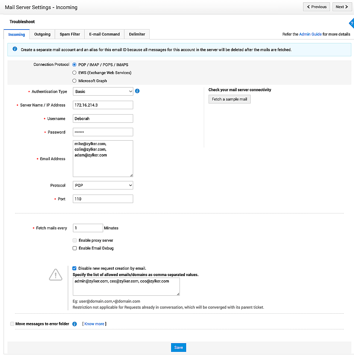The height and width of the screenshot is (357, 354).
Task: Enable Email Debug checkbox
Action: (75, 248)
